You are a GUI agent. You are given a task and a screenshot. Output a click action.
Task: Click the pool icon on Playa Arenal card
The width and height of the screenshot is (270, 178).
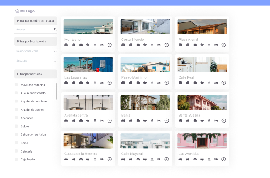click(x=209, y=45)
